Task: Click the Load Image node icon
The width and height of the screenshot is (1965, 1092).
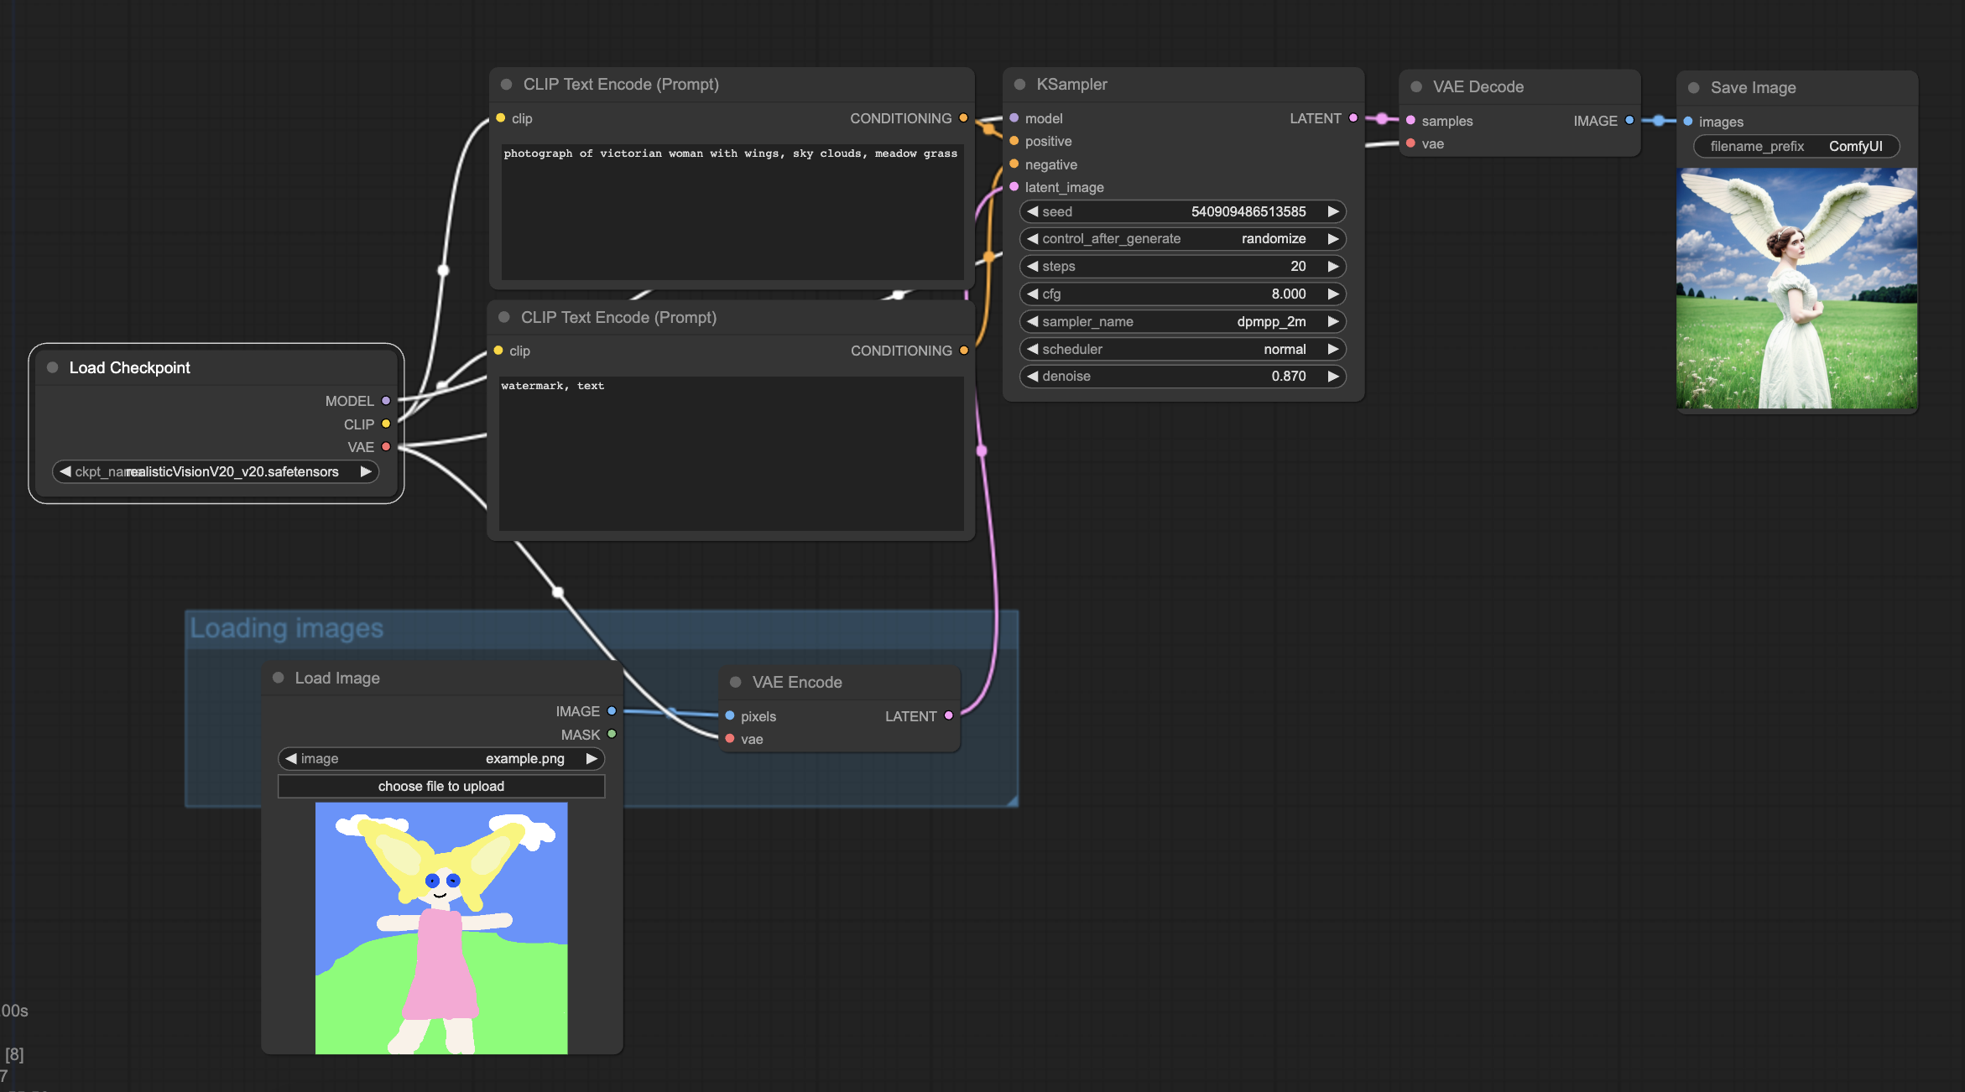Action: (279, 677)
